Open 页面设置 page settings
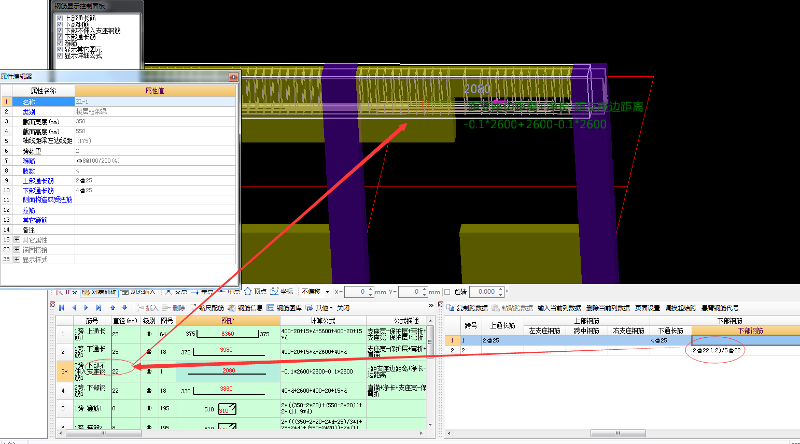800x444 pixels. [648, 308]
